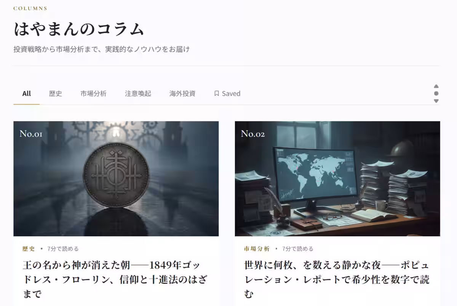Click subtitle 投資戦略から市場分析まで
457x306 pixels.
tap(101, 49)
